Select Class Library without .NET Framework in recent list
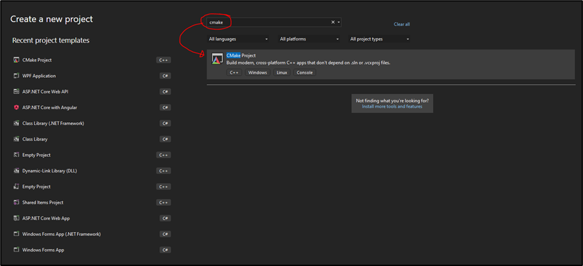The height and width of the screenshot is (266, 583). click(35, 139)
